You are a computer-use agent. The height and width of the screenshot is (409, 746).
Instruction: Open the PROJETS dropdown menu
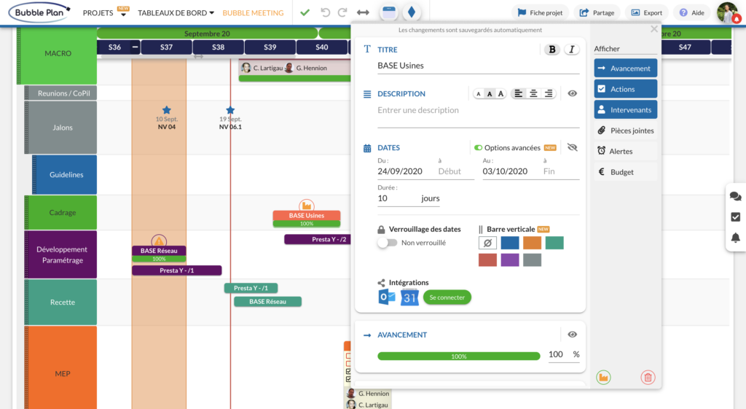[x=105, y=13]
